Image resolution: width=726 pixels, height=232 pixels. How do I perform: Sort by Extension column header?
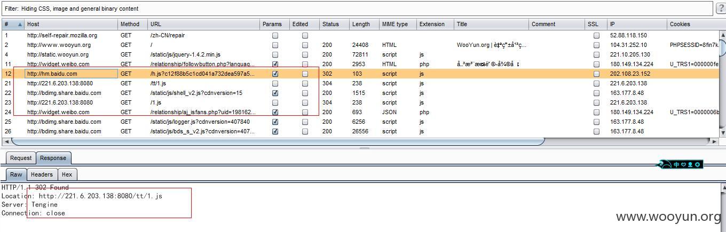436,24
